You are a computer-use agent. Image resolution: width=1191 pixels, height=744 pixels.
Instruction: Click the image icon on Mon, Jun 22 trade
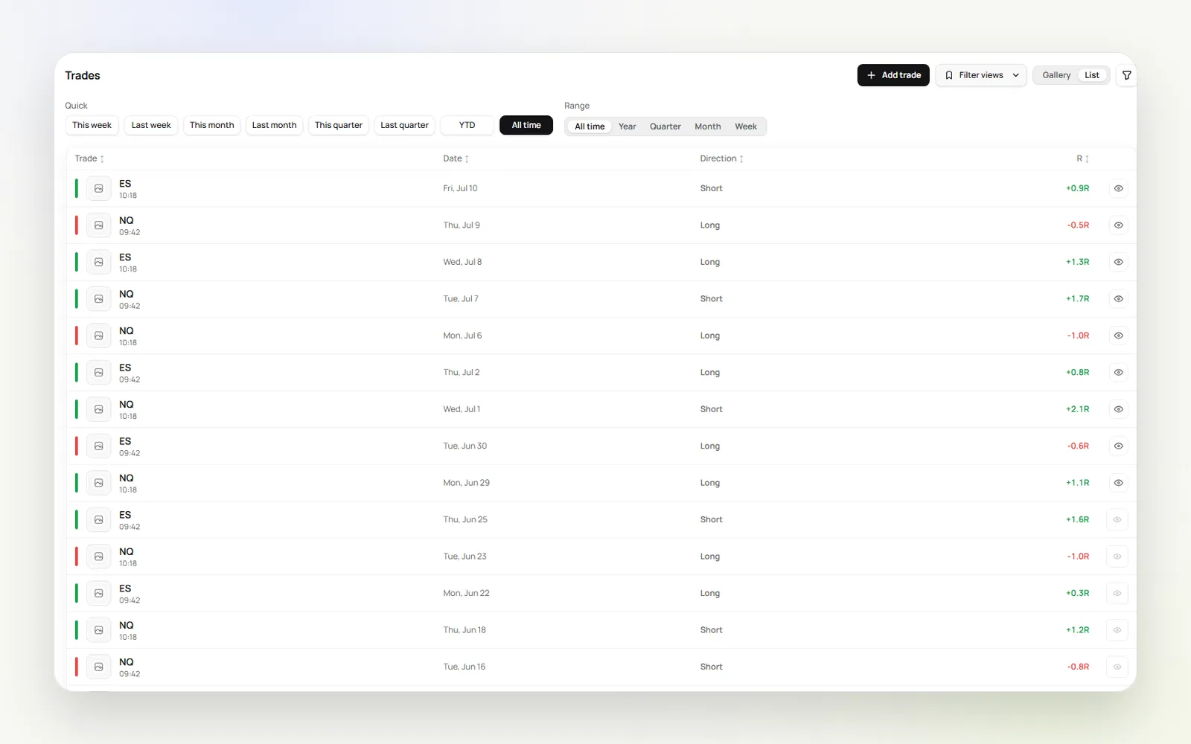[x=98, y=594]
